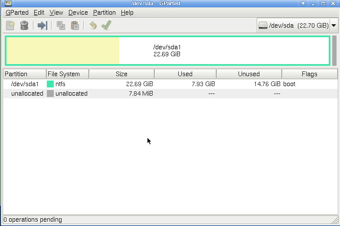340x226 pixels.
Task: Select /dev/sda1 in the partition list
Action: 25,84
